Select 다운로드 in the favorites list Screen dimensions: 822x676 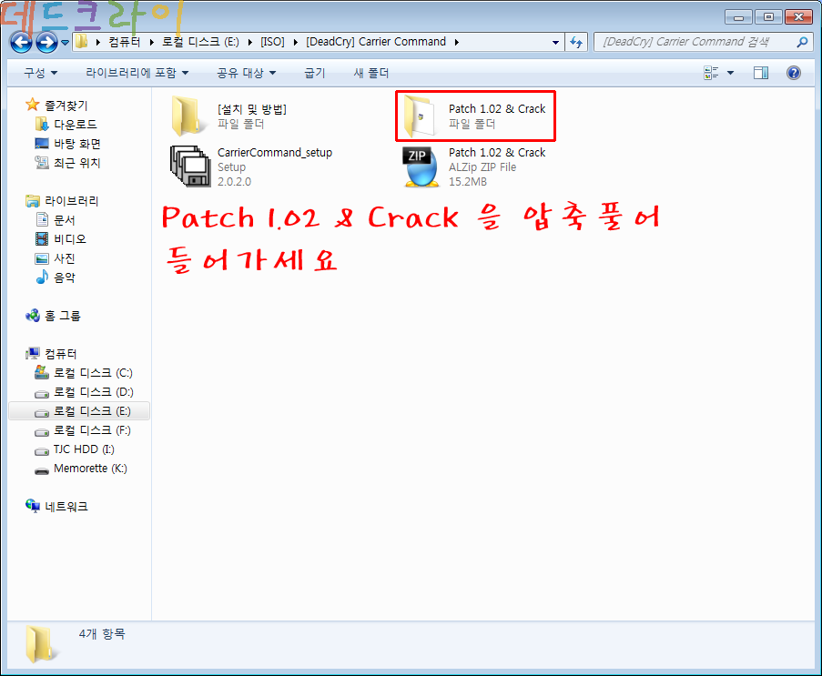click(x=75, y=124)
